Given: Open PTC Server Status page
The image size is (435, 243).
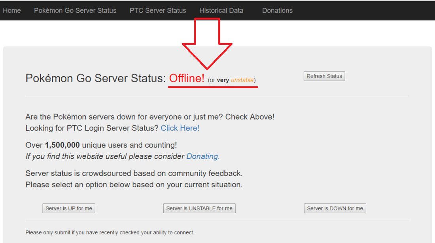Looking at the screenshot, I should click(158, 11).
